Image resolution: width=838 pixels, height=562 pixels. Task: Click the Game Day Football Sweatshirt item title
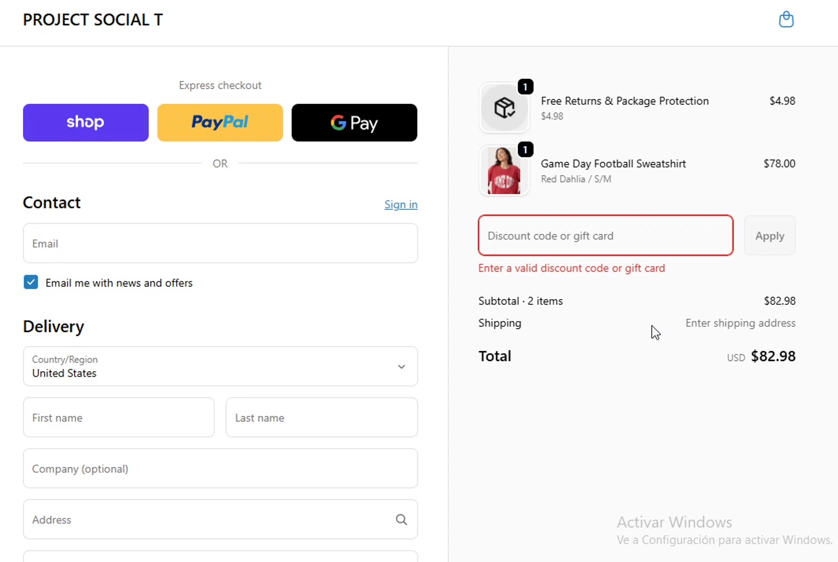(x=613, y=164)
